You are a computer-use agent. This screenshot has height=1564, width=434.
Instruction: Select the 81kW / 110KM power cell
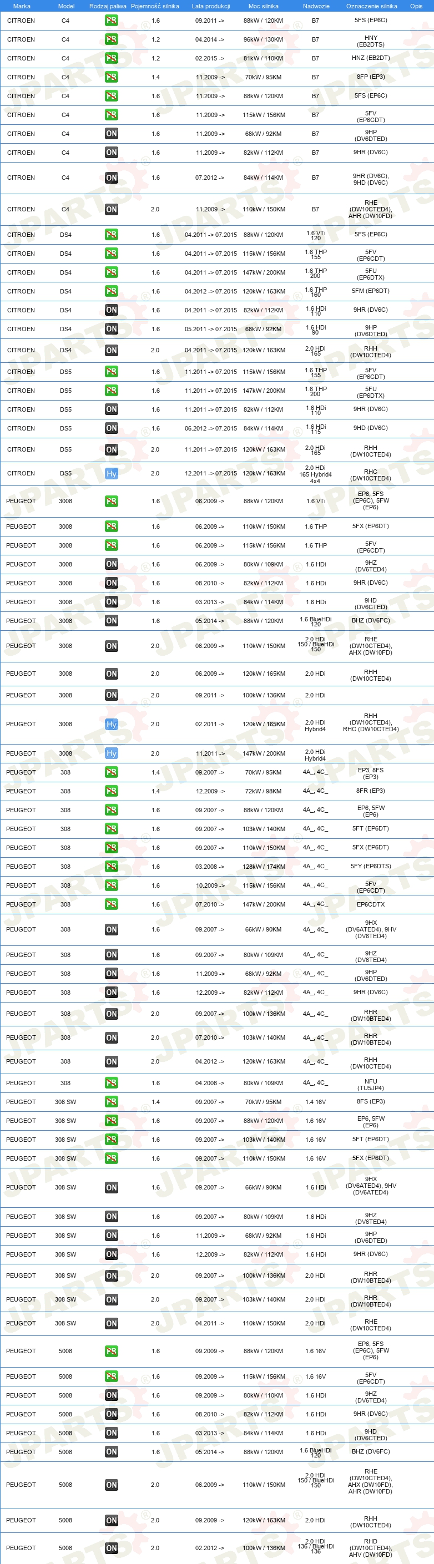point(264,58)
